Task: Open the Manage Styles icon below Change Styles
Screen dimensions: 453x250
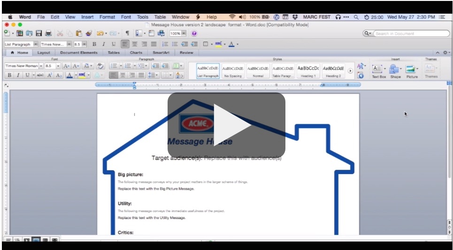Action: point(360,76)
